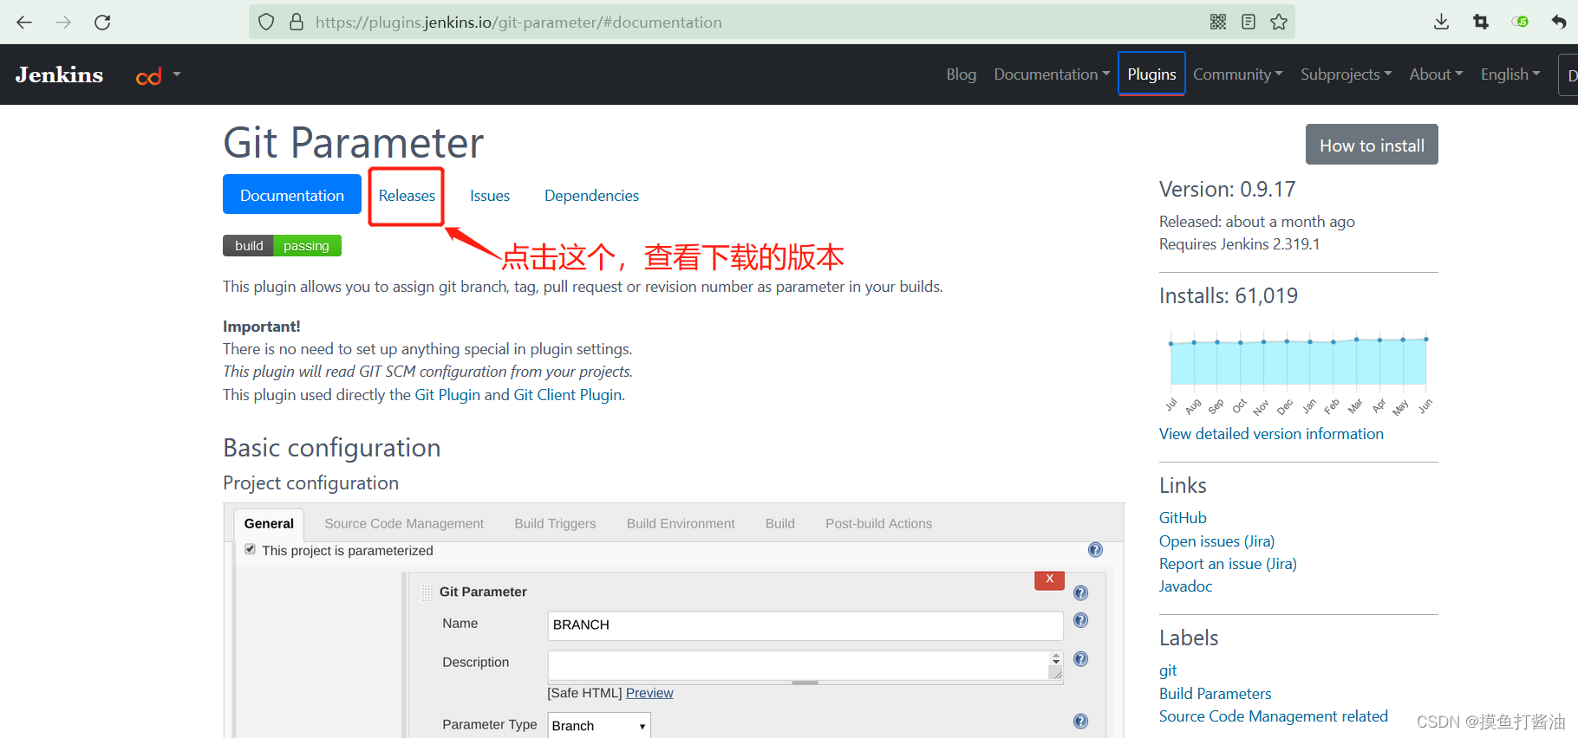This screenshot has height=738, width=1578.
Task: Open the Community dropdown menu
Action: [x=1238, y=74]
